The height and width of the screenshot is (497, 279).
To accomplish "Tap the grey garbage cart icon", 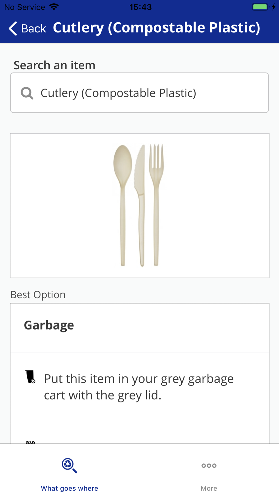I will 30,377.
